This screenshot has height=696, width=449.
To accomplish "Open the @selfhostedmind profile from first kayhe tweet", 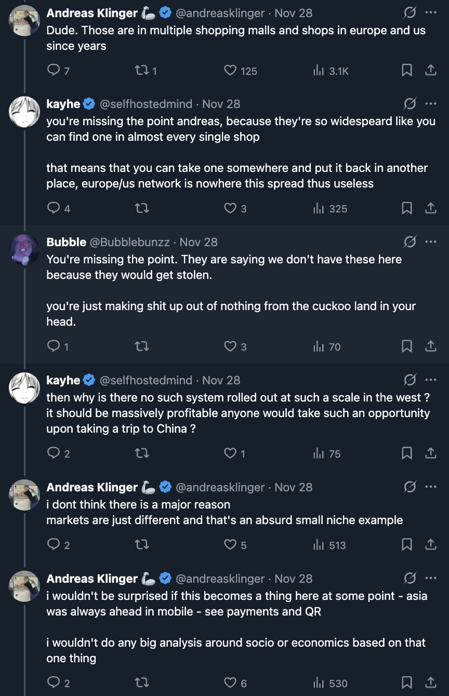I will click(x=146, y=104).
